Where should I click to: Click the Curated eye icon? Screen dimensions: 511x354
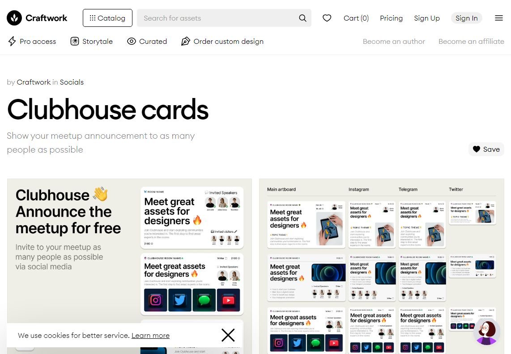[x=132, y=42]
